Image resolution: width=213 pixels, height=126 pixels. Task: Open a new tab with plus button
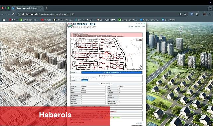46,8
